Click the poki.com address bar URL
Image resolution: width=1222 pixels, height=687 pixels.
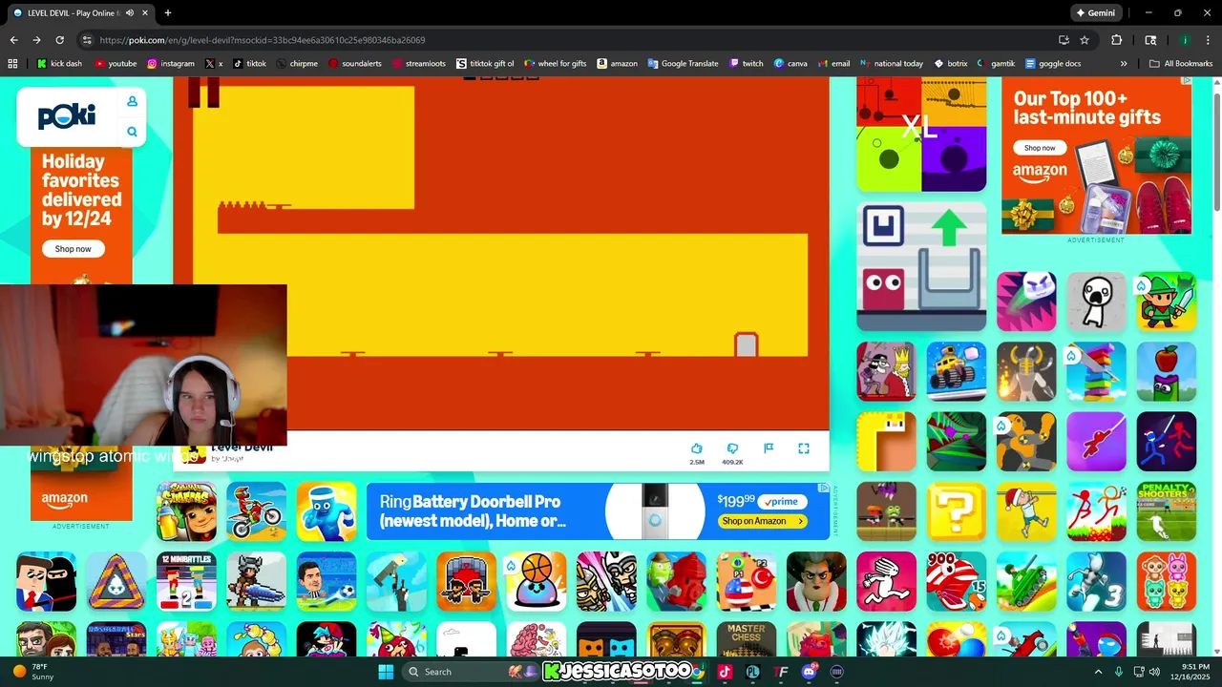tap(263, 40)
